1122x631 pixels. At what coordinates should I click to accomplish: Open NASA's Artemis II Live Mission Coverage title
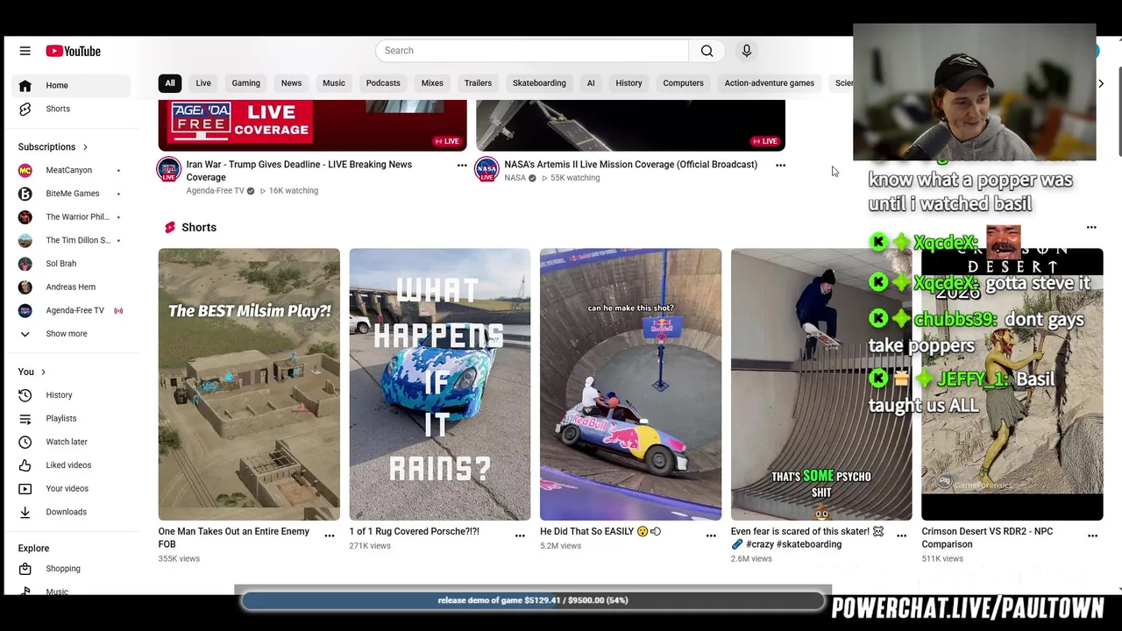(630, 165)
